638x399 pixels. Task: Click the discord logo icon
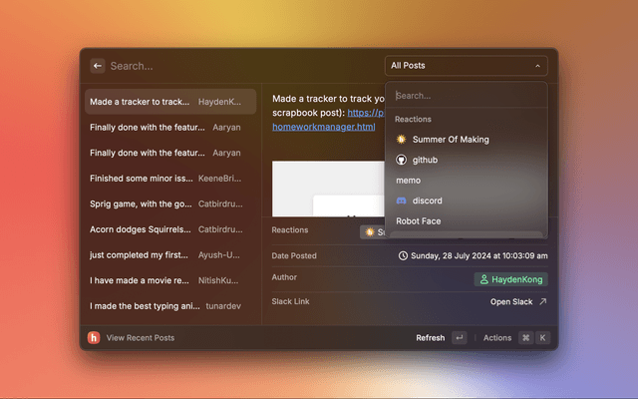point(401,200)
